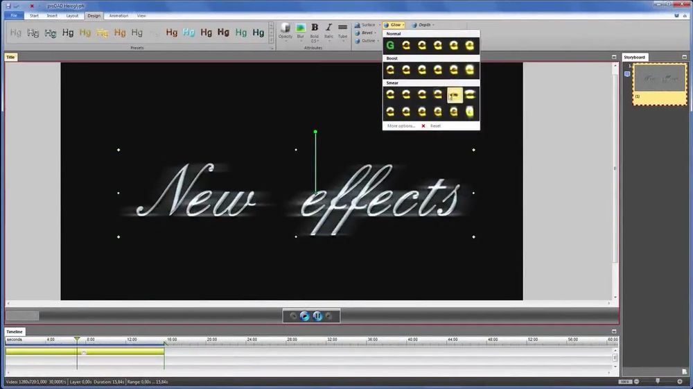Open the Surface dropdown
693x389 pixels.
click(368, 25)
